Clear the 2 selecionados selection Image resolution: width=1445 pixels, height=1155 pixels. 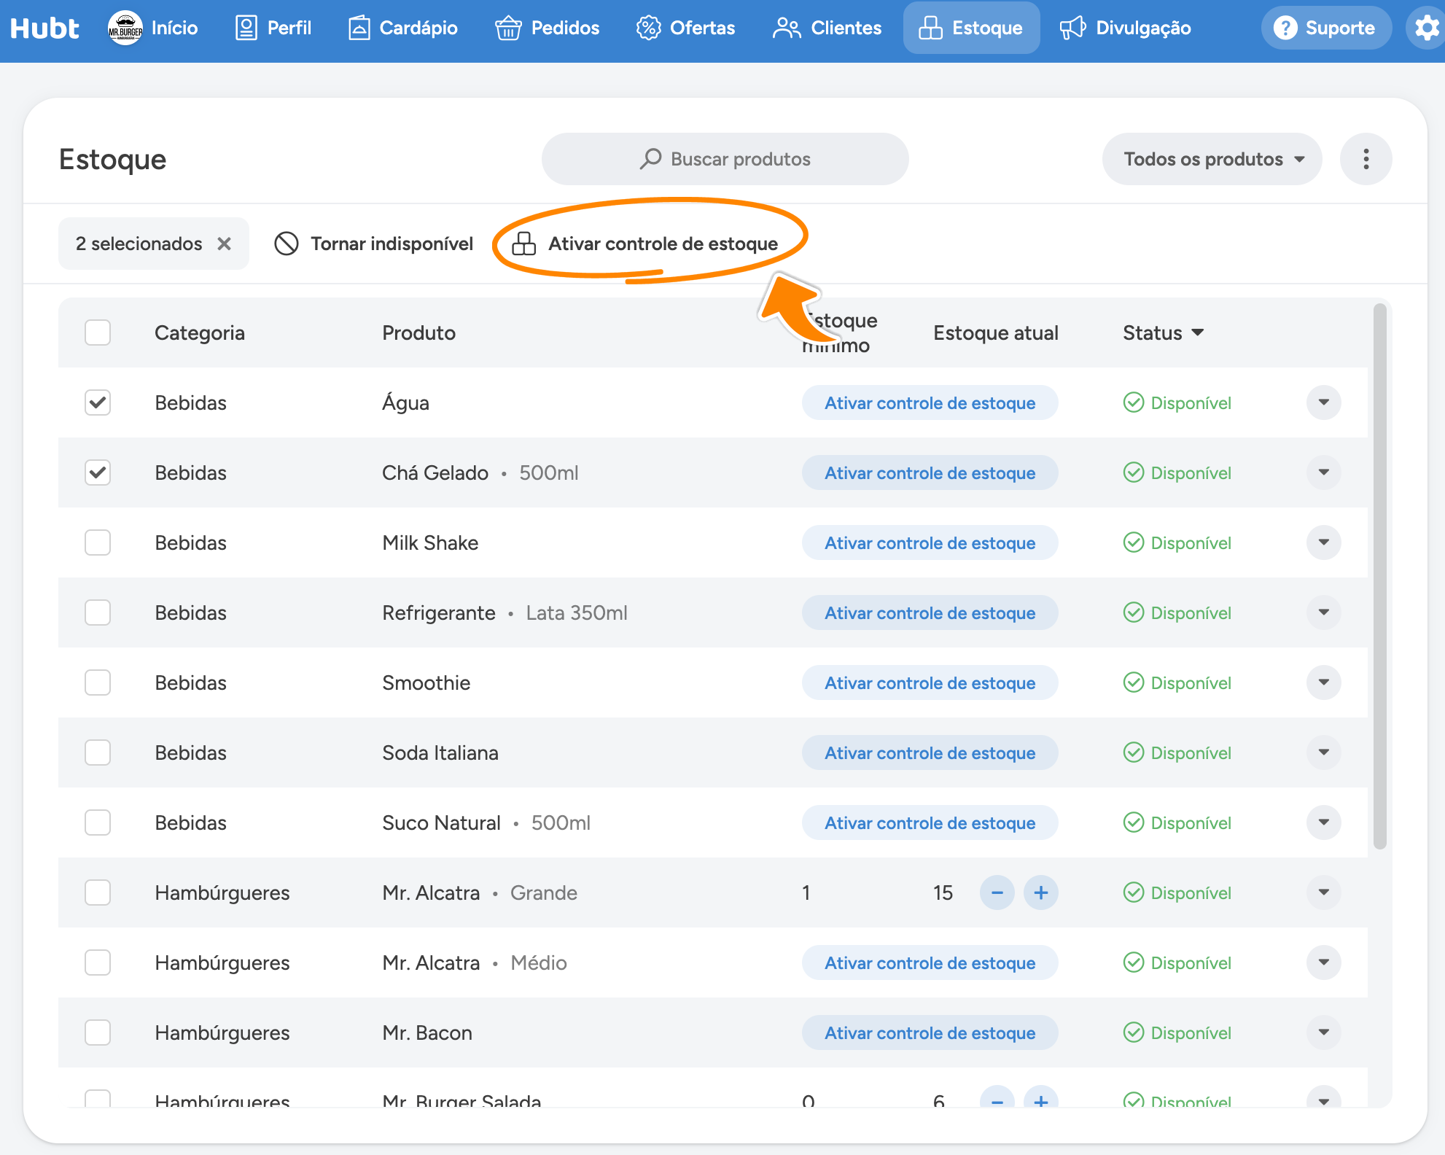225,244
